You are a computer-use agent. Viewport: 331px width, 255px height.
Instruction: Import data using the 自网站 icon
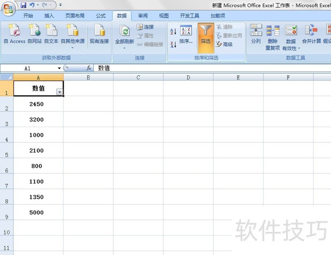pos(34,33)
